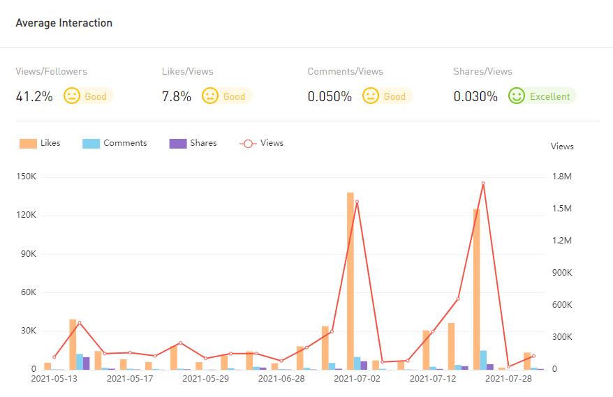Click the red circle Views legend marker
Image resolution: width=613 pixels, height=397 pixels.
click(248, 143)
